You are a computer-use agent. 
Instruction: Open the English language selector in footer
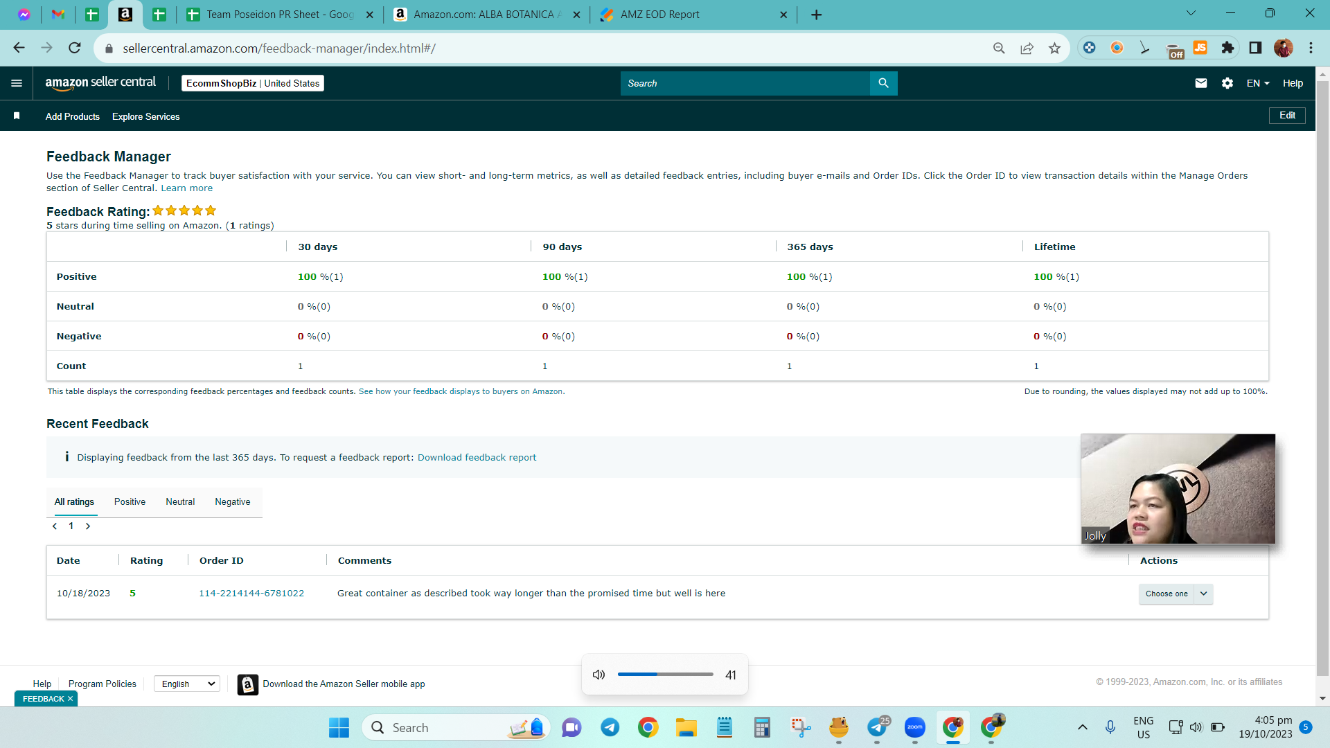(x=187, y=684)
